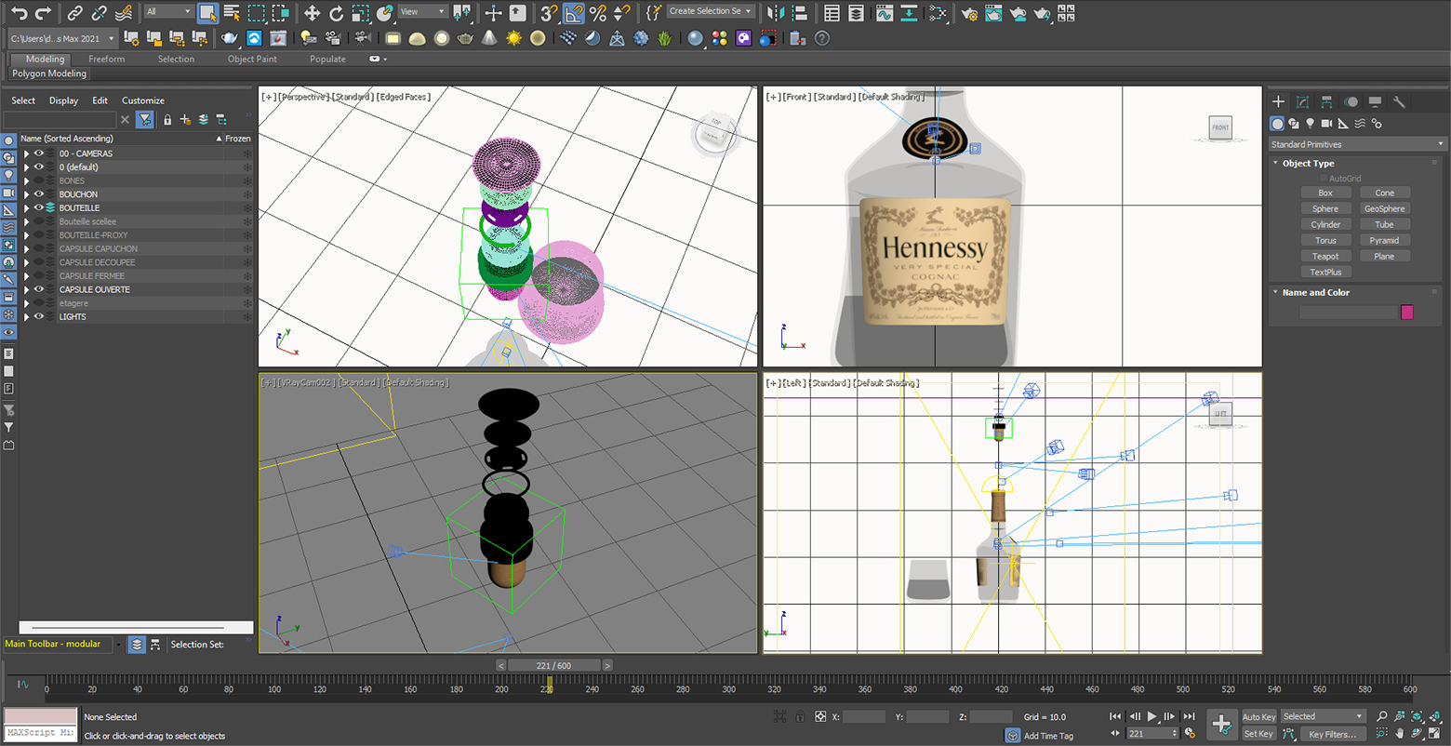Click the Mirror tool icon
The image size is (1451, 746).
[774, 13]
